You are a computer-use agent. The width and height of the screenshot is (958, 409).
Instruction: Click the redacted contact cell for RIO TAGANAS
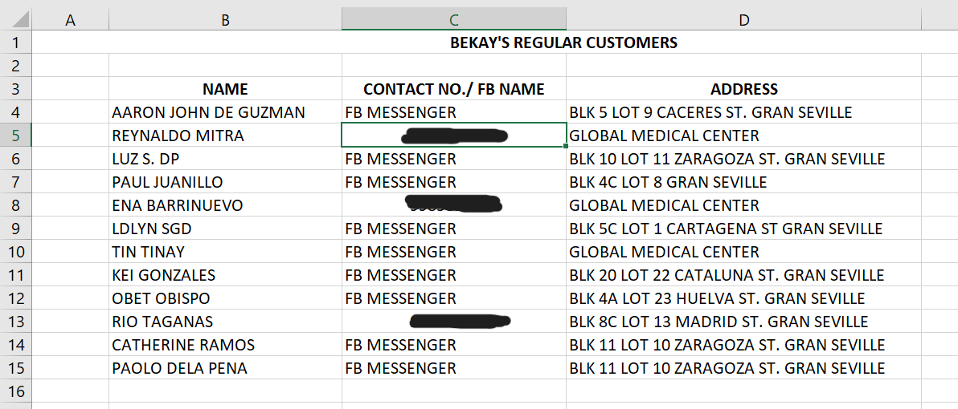[453, 322]
